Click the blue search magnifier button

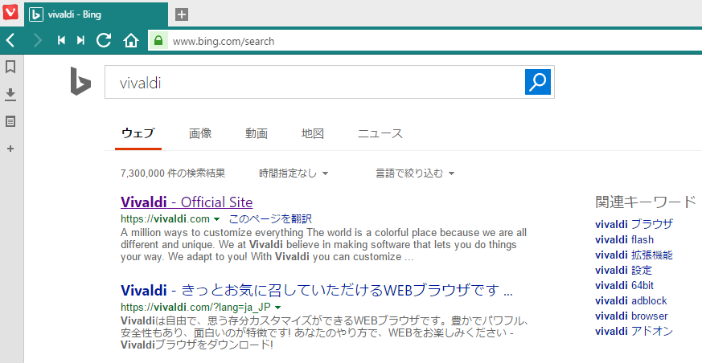point(538,82)
